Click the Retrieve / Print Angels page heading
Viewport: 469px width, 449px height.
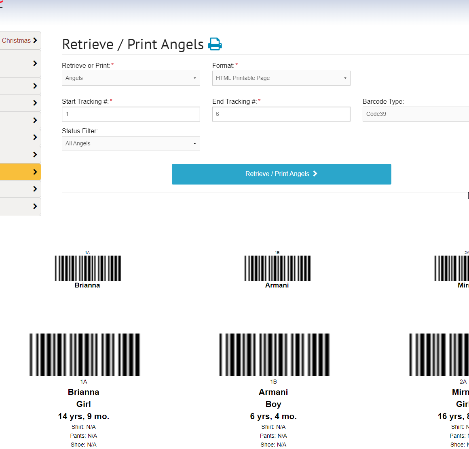coord(133,44)
